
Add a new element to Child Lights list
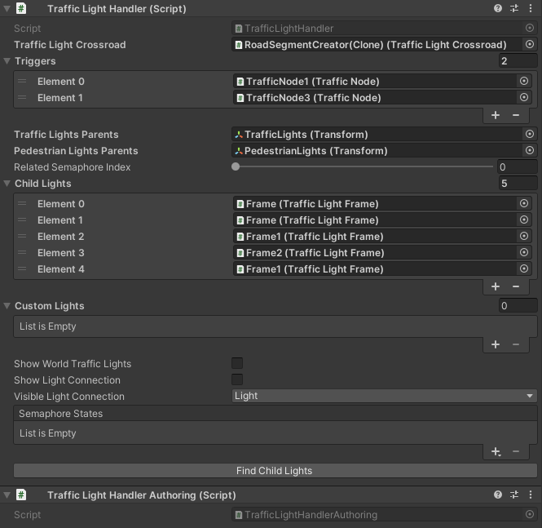[x=496, y=286]
